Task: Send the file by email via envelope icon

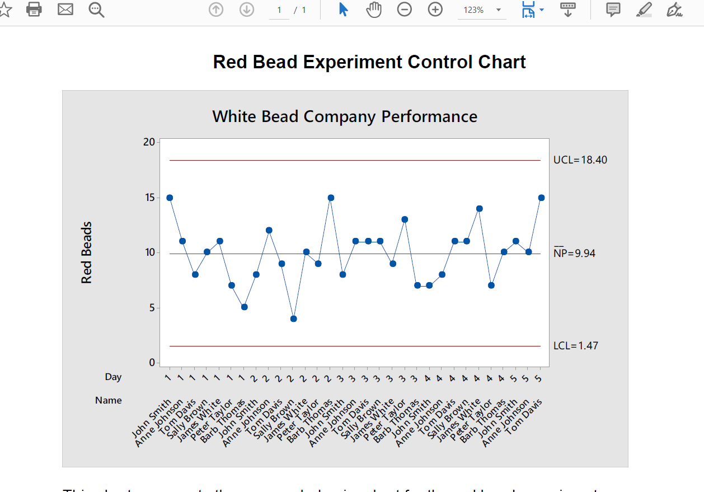Action: (65, 10)
